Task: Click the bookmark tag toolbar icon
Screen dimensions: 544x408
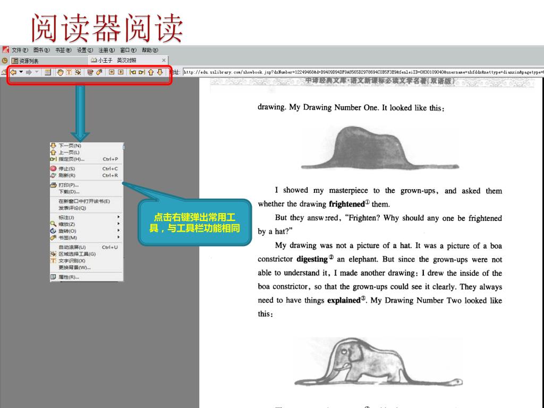Action: pyautogui.click(x=99, y=72)
